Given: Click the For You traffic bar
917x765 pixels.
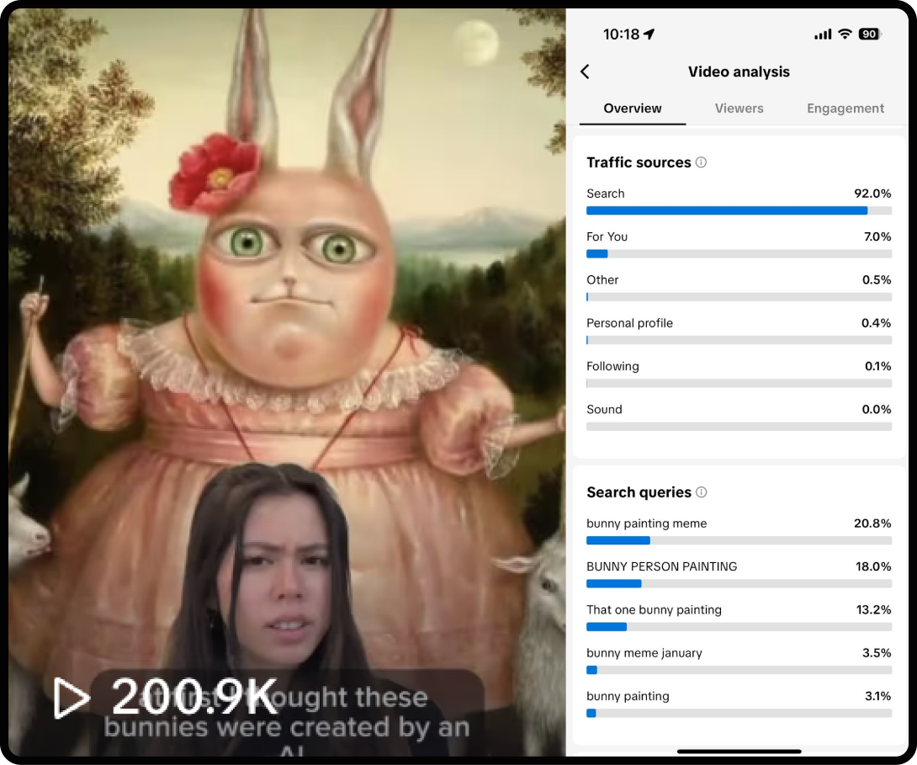Looking at the screenshot, I should [739, 254].
